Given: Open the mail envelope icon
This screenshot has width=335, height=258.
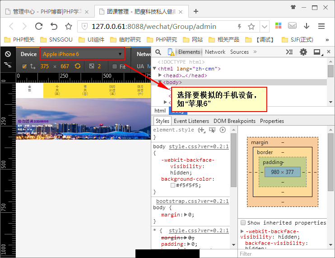Looking at the screenshot, I should point(292,26).
